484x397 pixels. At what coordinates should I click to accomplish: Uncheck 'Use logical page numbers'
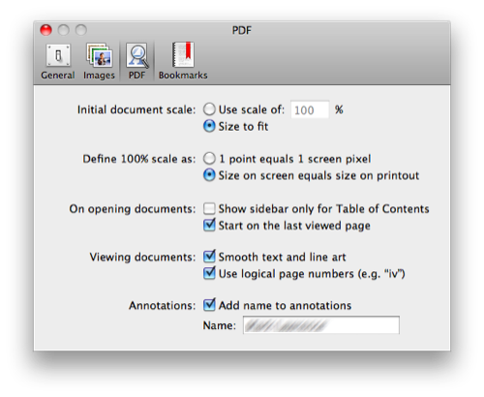209,273
